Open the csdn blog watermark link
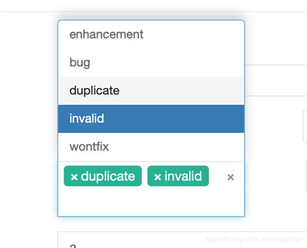Screen dimensions: 307x248 coord(254,240)
